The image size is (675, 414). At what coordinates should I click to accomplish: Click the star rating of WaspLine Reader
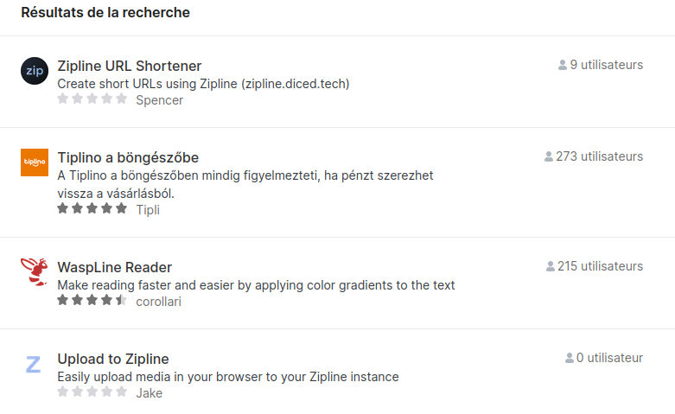tap(92, 300)
